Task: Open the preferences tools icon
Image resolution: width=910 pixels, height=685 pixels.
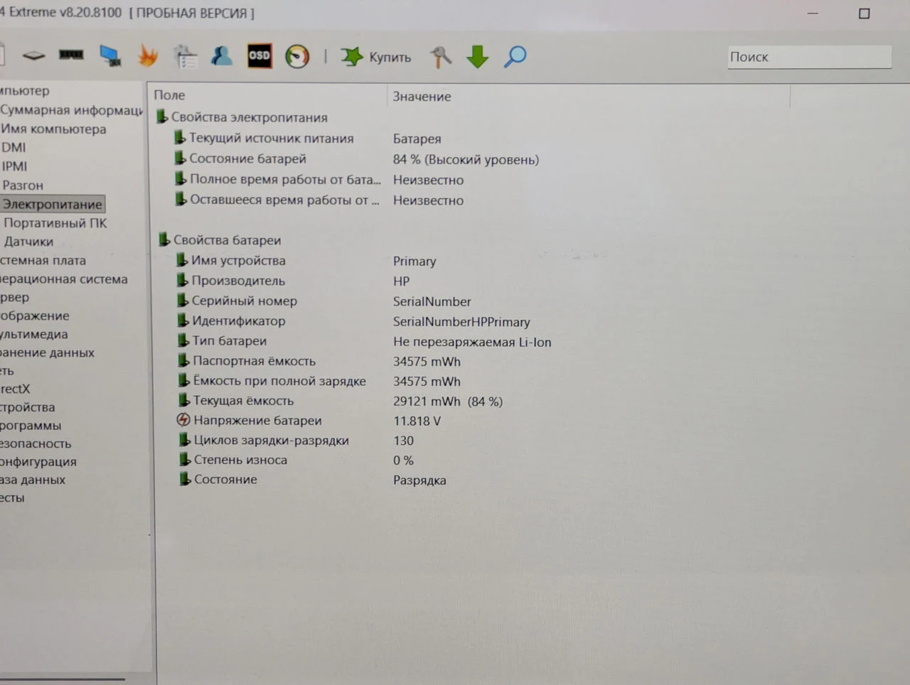Action: pyautogui.click(x=441, y=56)
